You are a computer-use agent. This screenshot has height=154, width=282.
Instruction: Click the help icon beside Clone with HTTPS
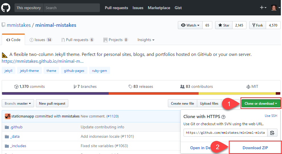pos(223,117)
